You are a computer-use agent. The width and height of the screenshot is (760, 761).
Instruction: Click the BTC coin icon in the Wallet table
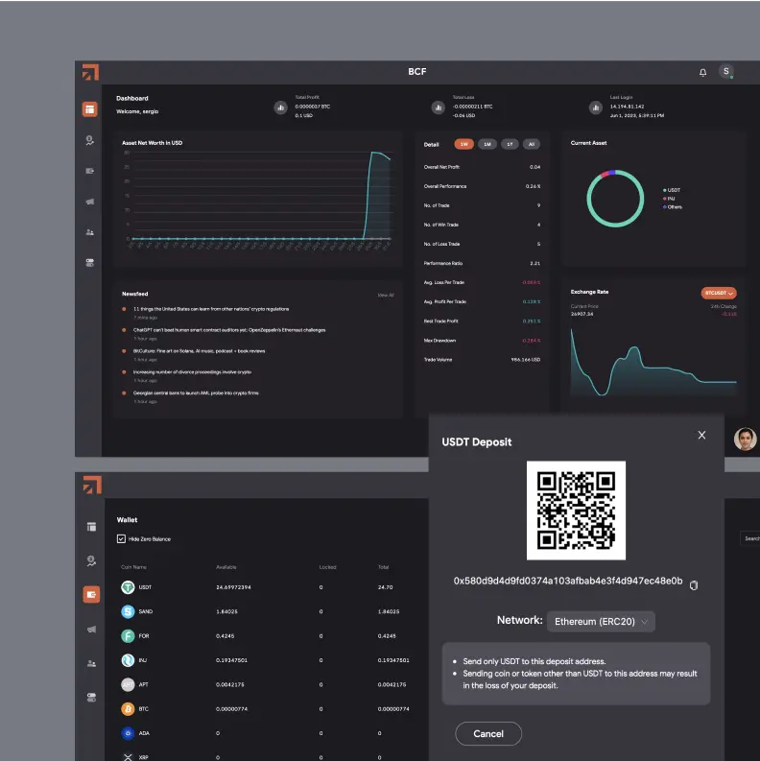128,709
